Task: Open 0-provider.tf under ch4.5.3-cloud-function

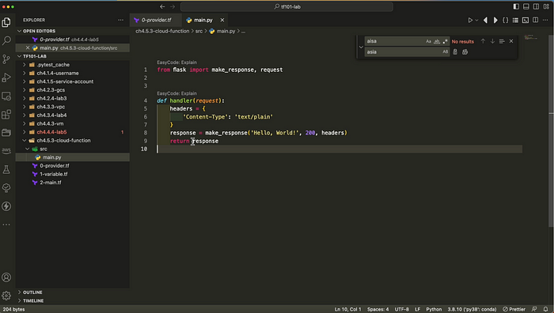Action: pos(55,165)
